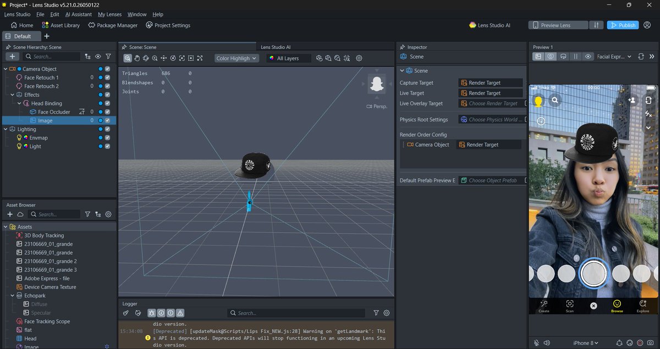Open the account profile icon
The height and width of the screenshot is (349, 660).
point(647,25)
